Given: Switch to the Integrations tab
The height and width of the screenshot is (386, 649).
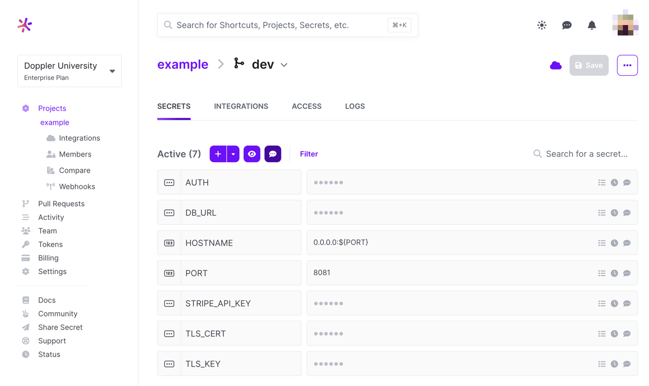Looking at the screenshot, I should click(x=241, y=106).
